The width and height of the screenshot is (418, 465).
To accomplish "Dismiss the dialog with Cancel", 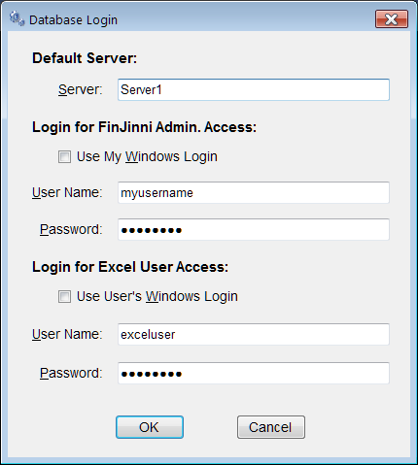I will (271, 427).
